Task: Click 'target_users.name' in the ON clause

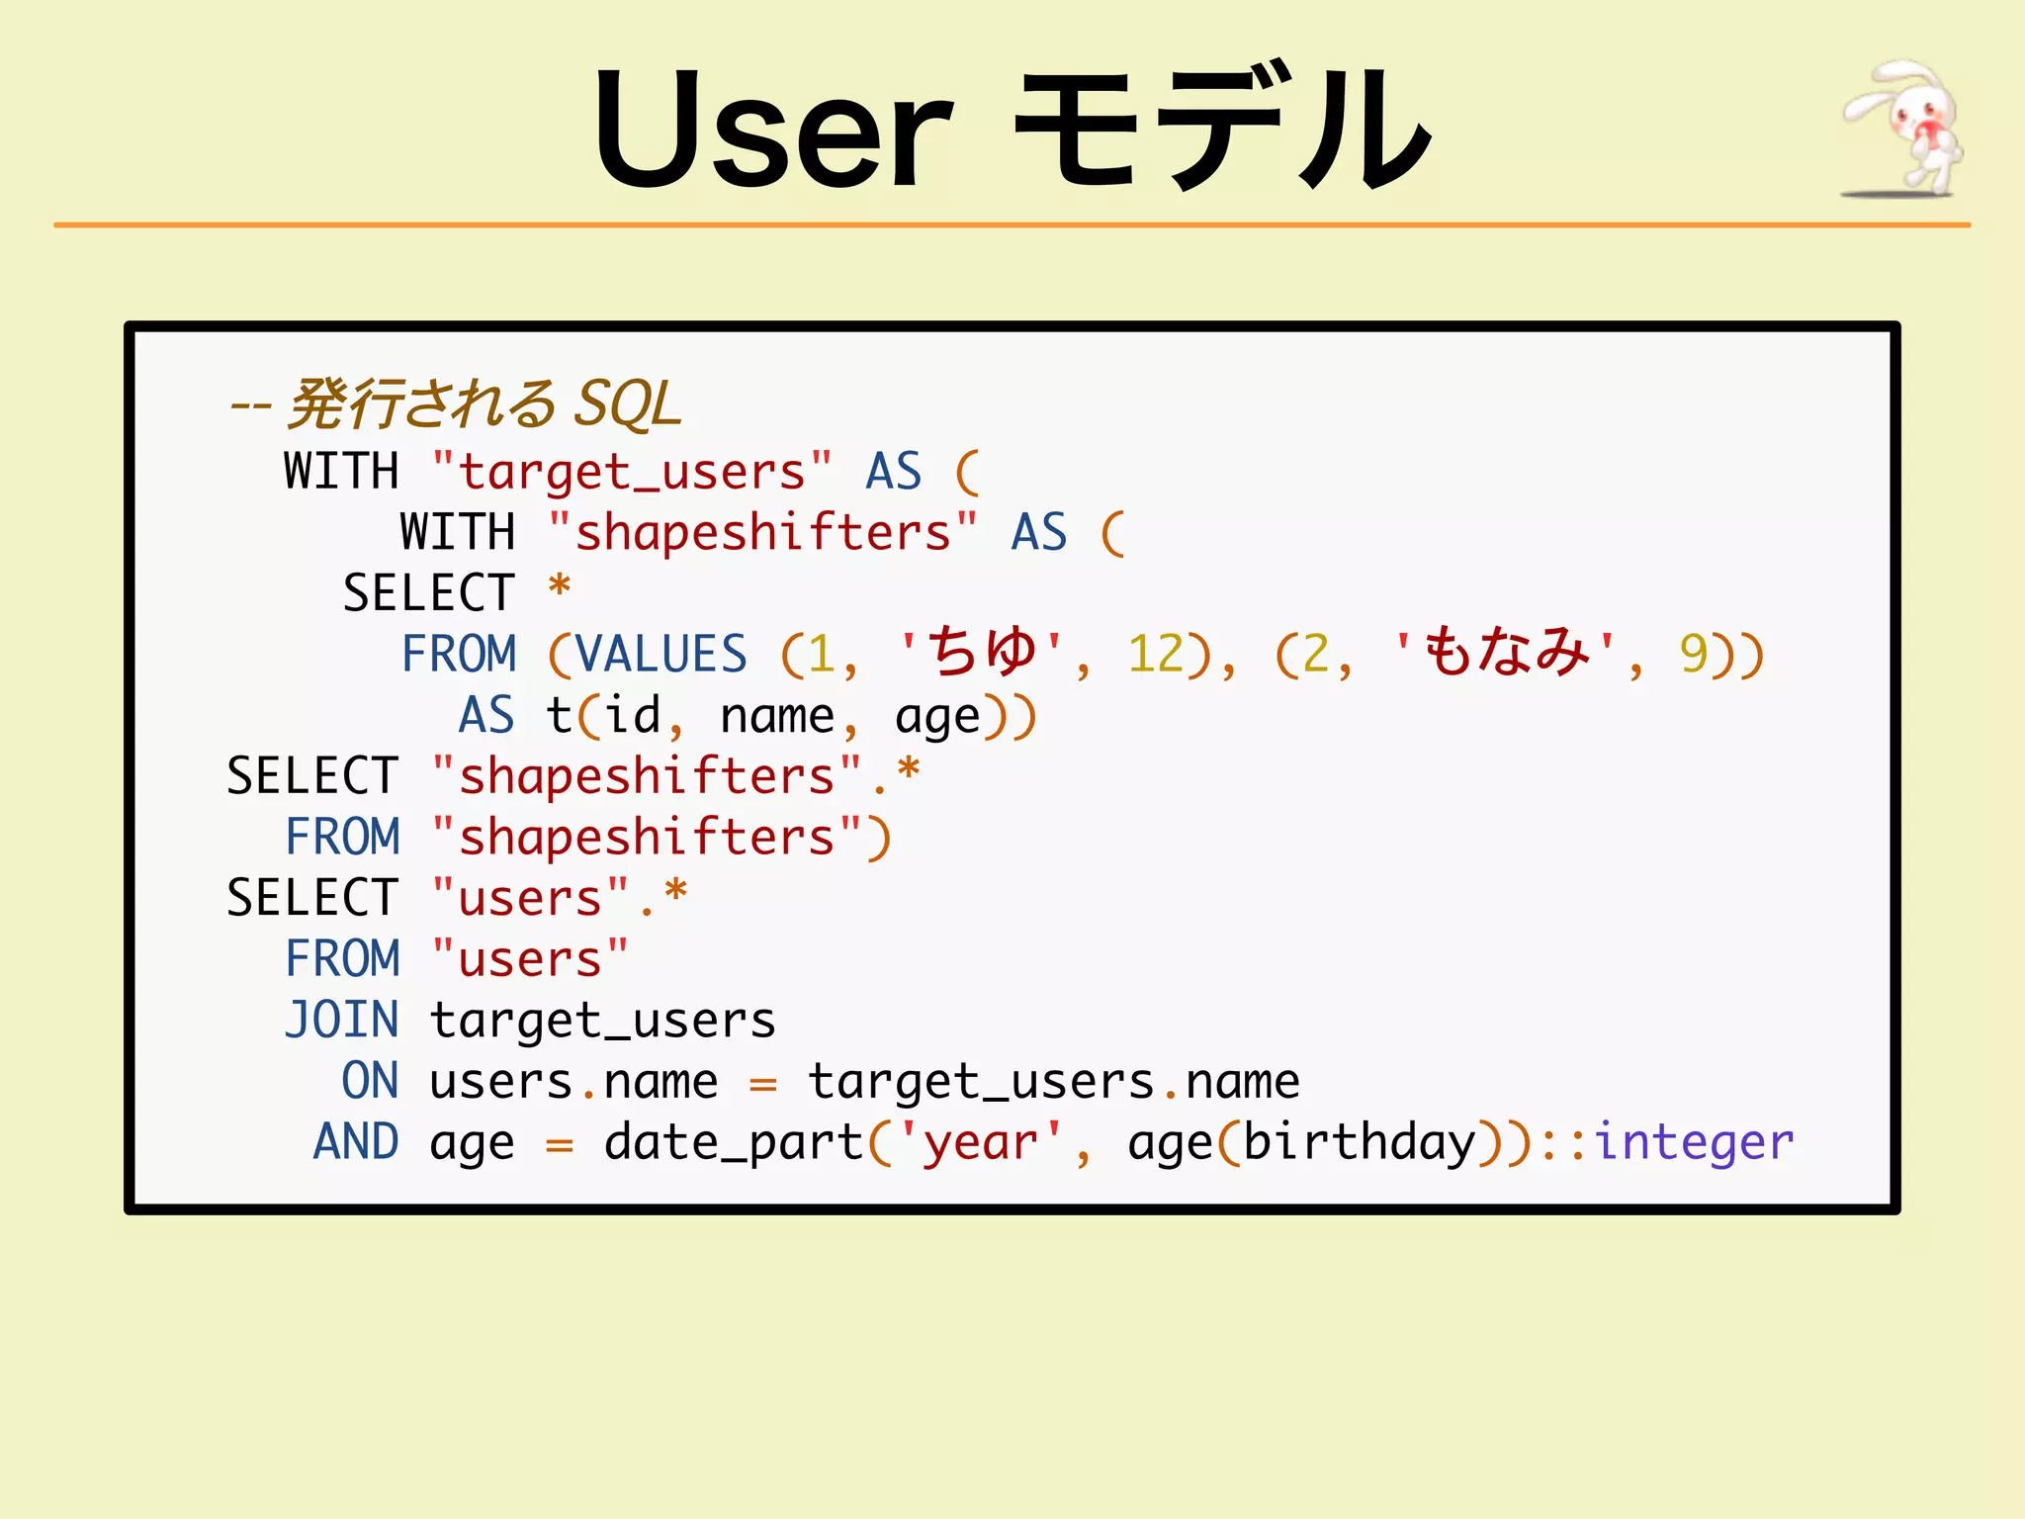Action: pyautogui.click(x=1054, y=1082)
